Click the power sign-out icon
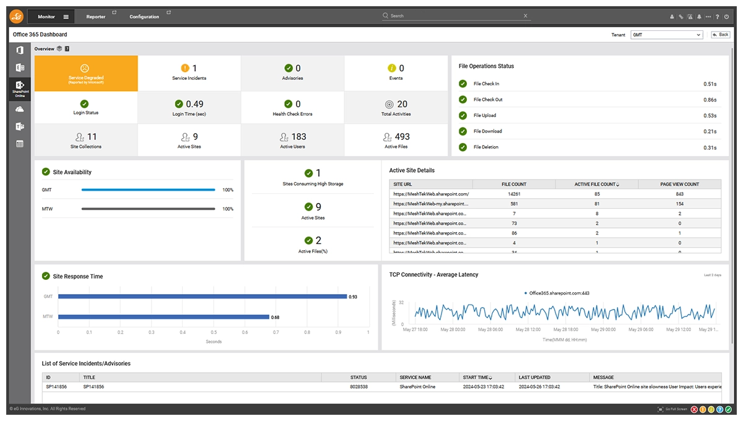The image size is (743, 421). pos(727,17)
